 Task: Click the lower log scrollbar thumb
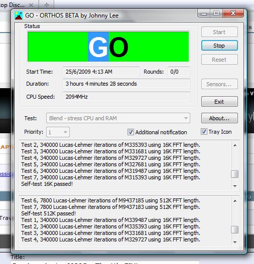click(x=234, y=229)
